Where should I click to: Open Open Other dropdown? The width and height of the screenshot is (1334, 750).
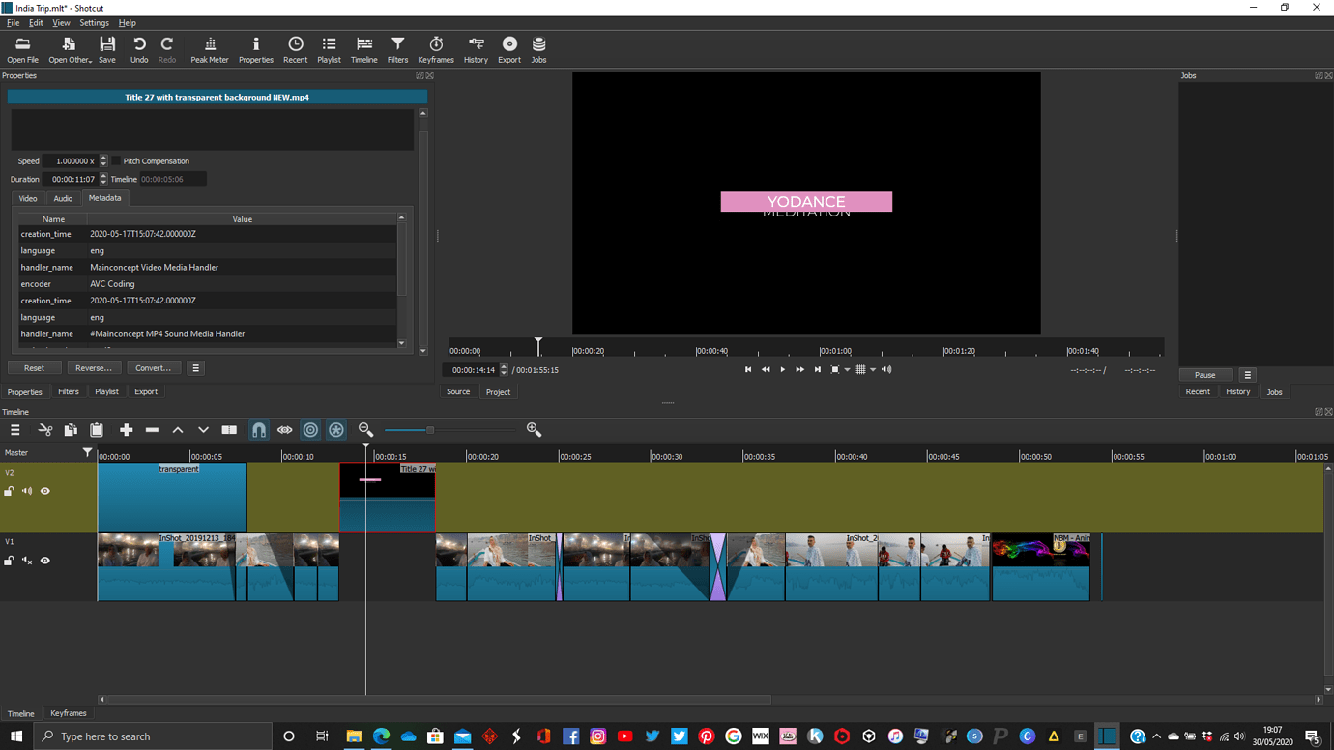(x=70, y=49)
